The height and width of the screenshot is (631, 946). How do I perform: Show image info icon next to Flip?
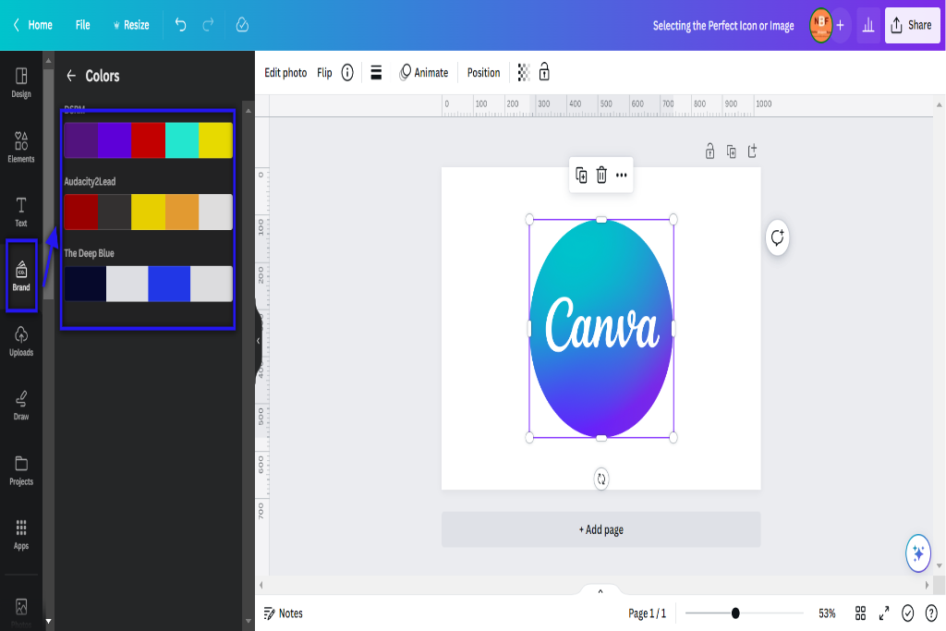pyautogui.click(x=347, y=72)
